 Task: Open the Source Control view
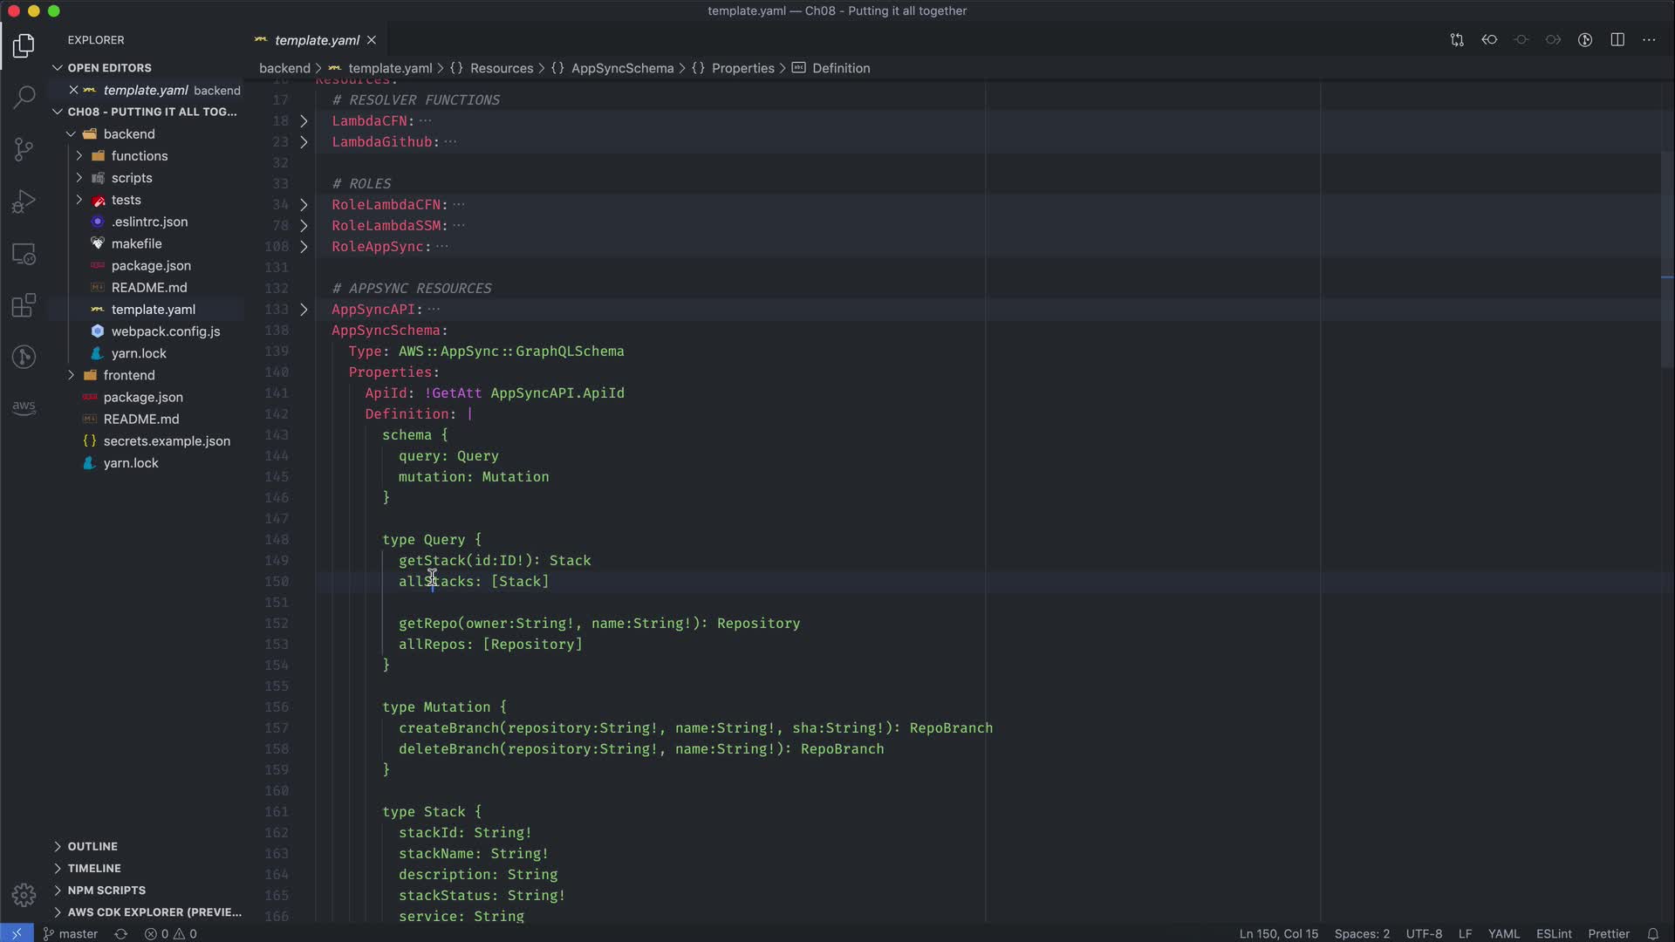[x=24, y=149]
